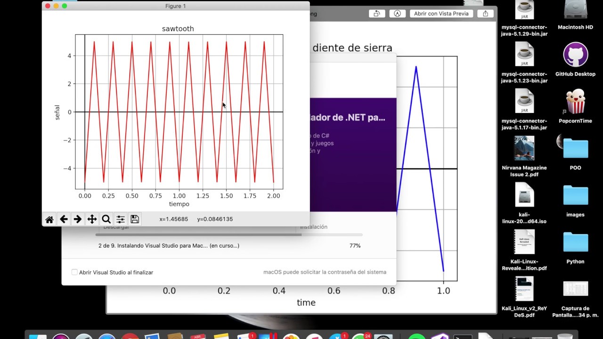Image resolution: width=603 pixels, height=339 pixels.
Task: Click the señal y-axis label
Action: (57, 112)
